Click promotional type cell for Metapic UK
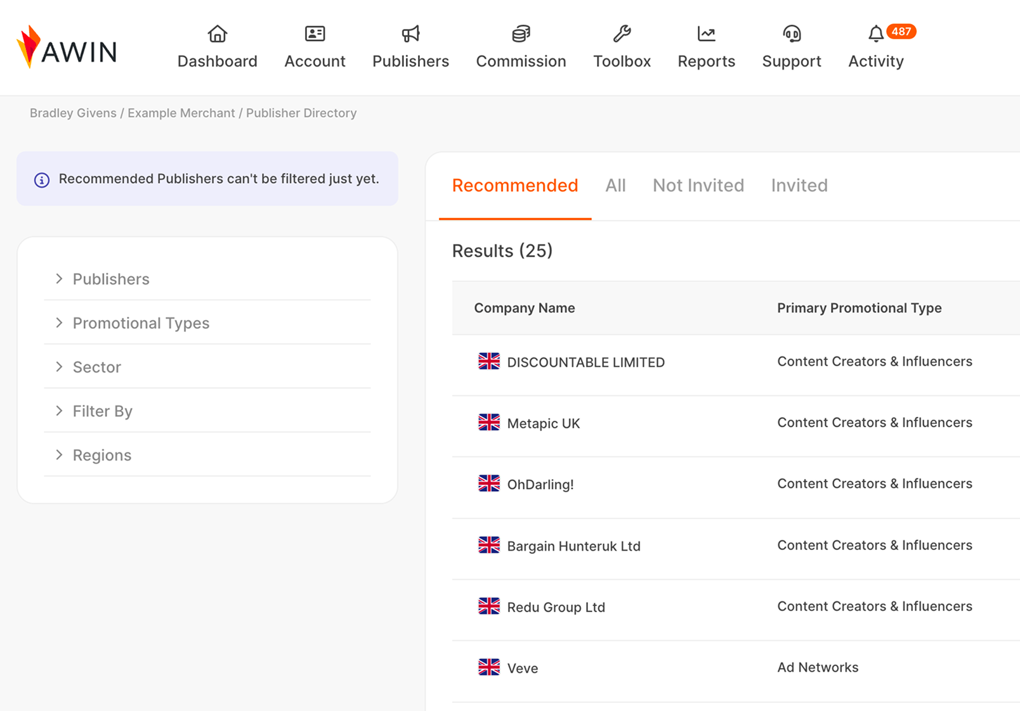The width and height of the screenshot is (1020, 711). [x=875, y=423]
